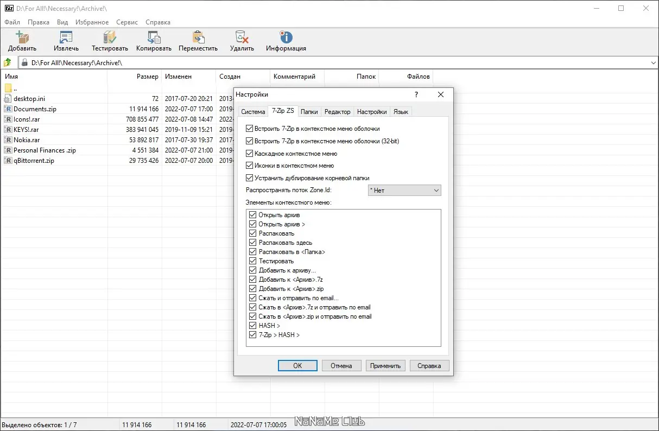Screen dimensions: 659x431
Task: Sort by the Размер column header
Action: [x=135, y=77]
